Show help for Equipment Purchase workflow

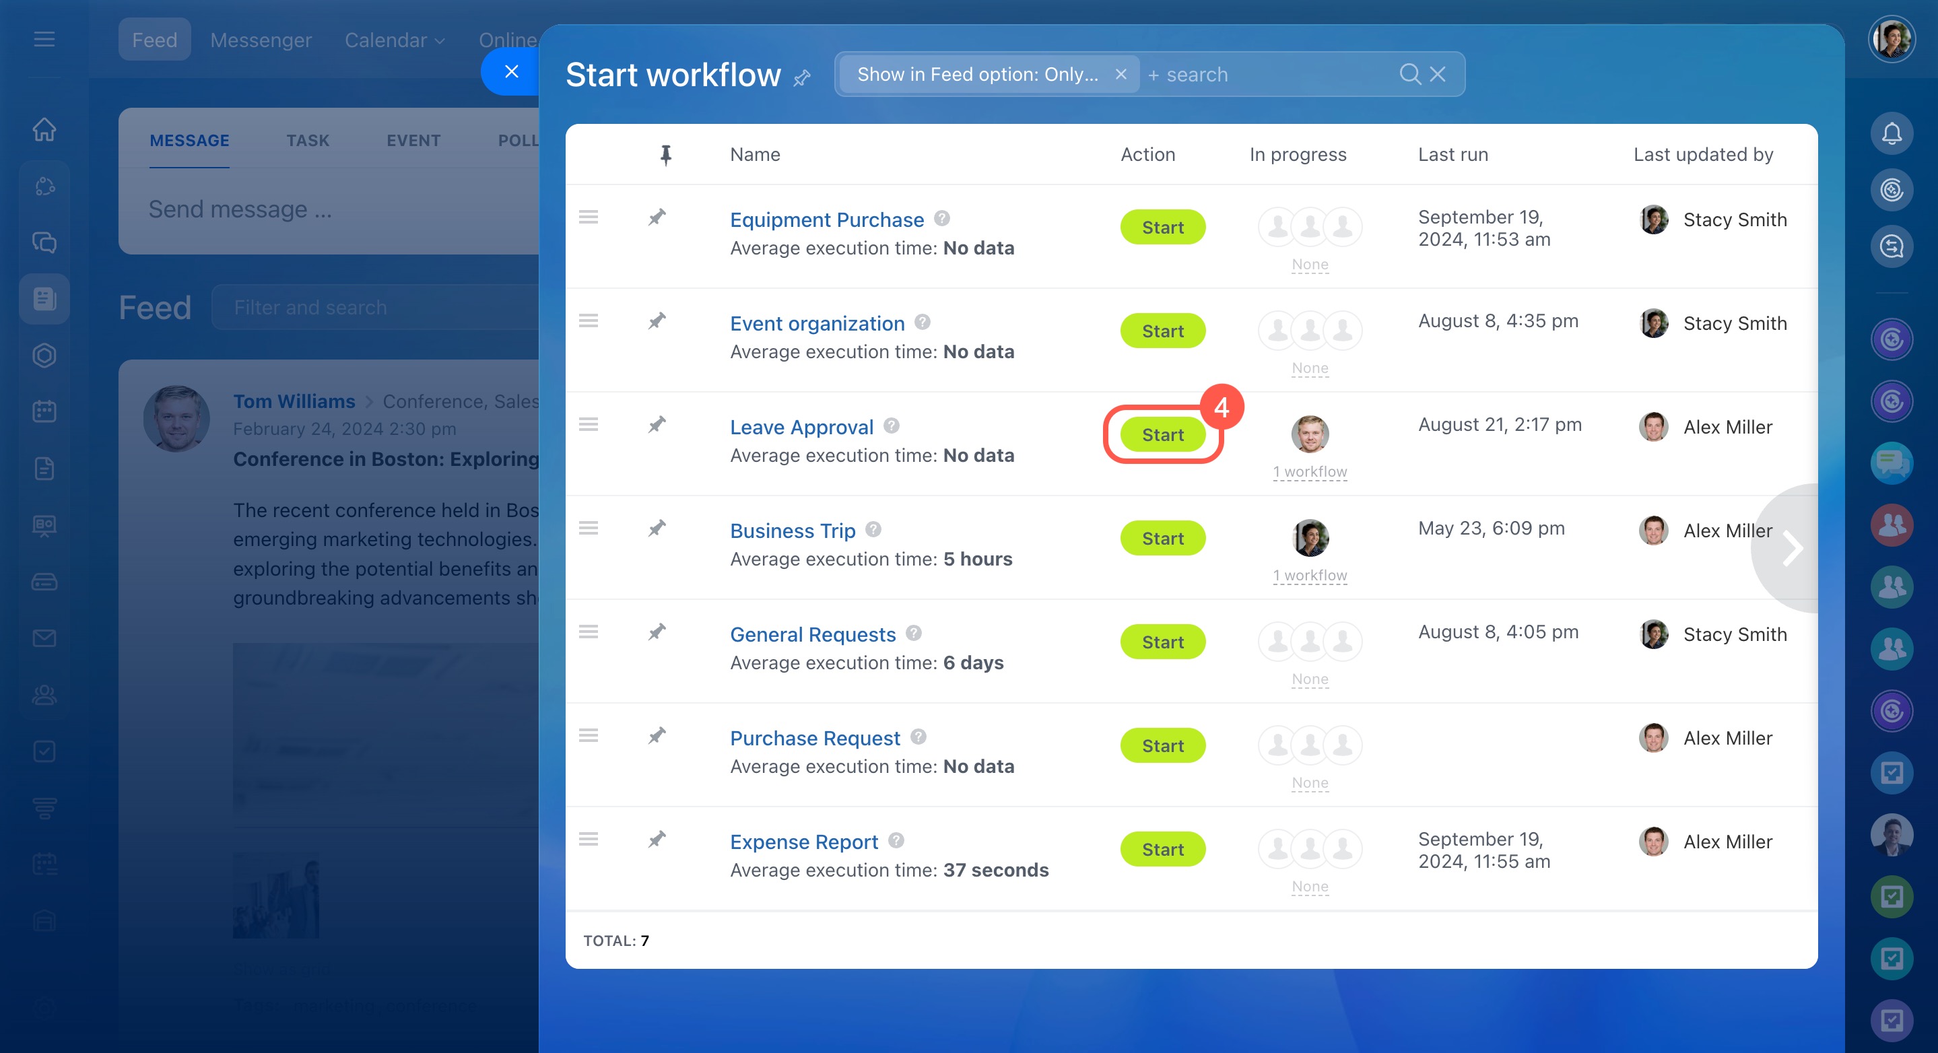(941, 218)
